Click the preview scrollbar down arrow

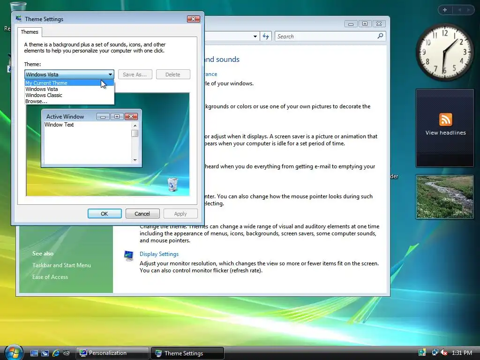pos(135,160)
